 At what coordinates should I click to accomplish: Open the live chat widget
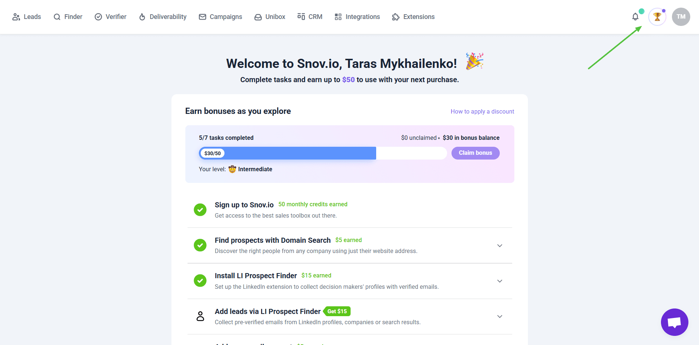(x=675, y=322)
